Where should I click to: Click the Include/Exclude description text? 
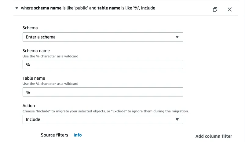click(x=106, y=111)
